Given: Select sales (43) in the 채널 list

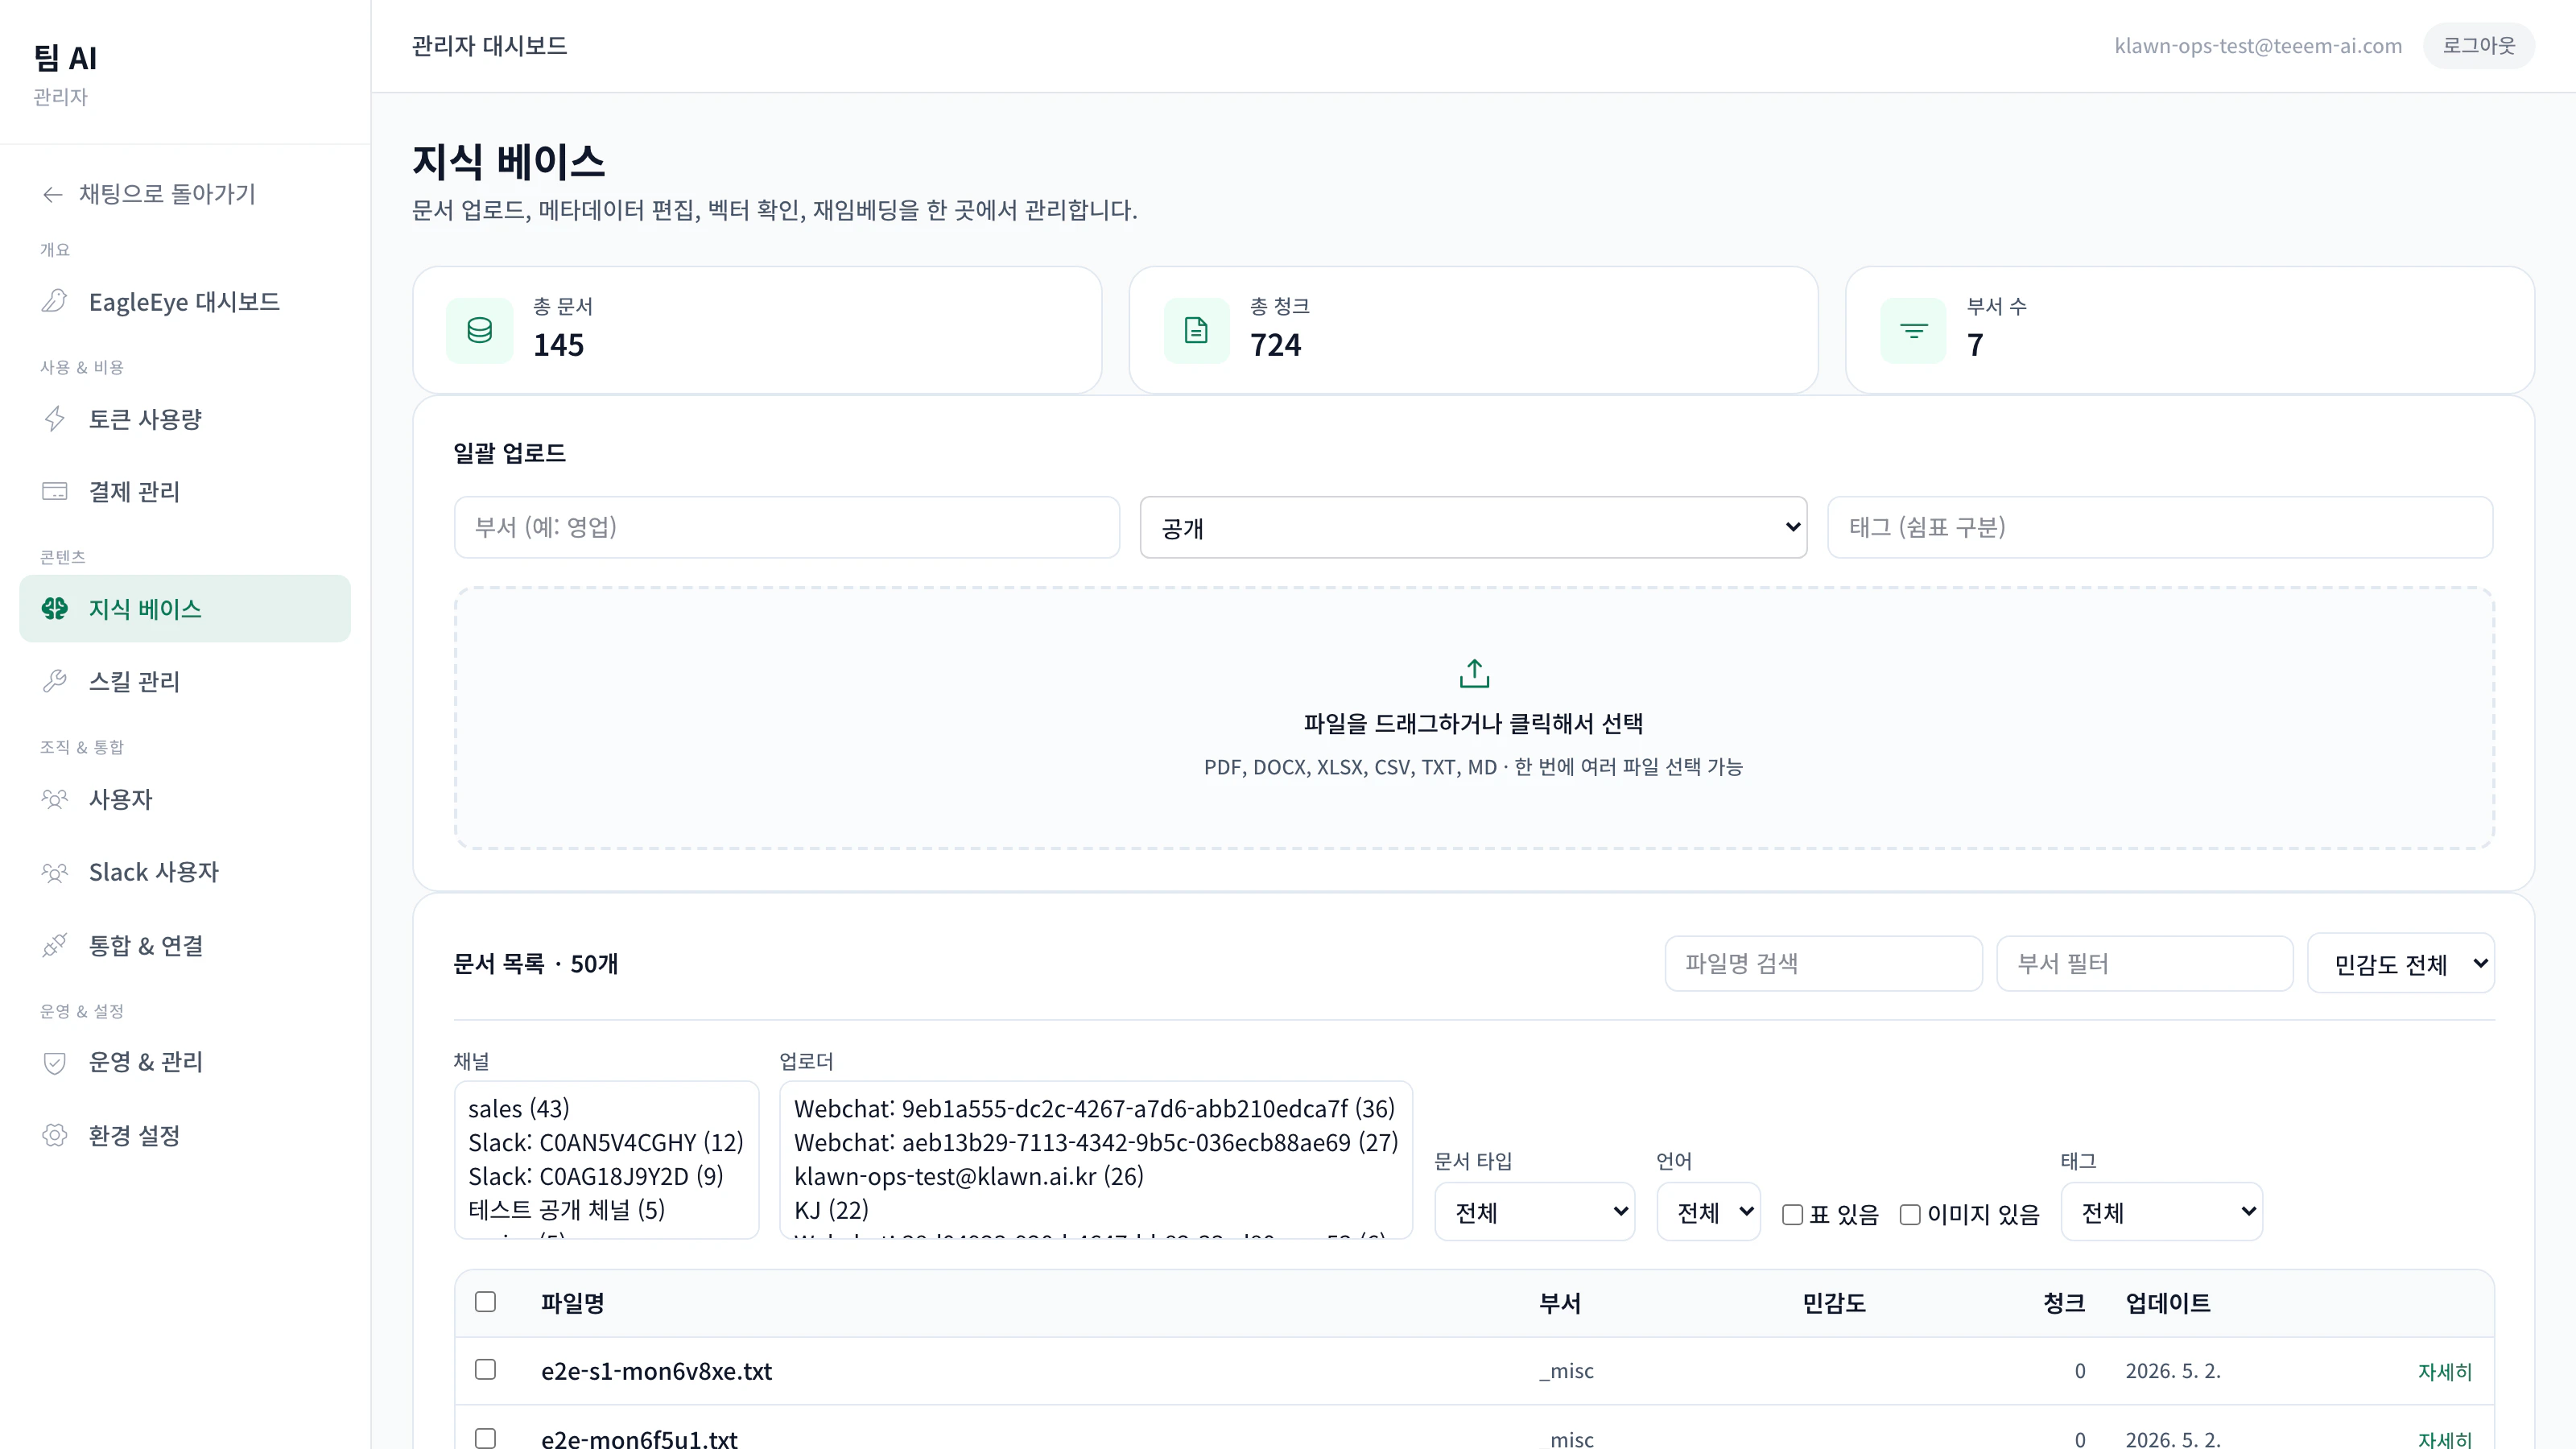Looking at the screenshot, I should 606,1108.
